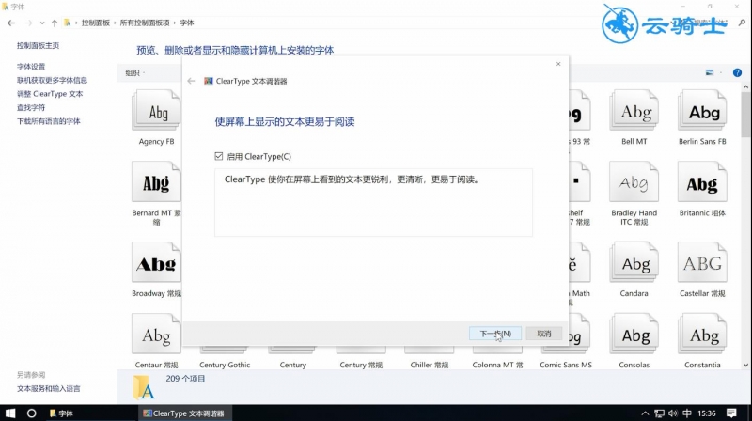Open the Candara font icon
Screen dimensions: 752x421
pyautogui.click(x=634, y=262)
